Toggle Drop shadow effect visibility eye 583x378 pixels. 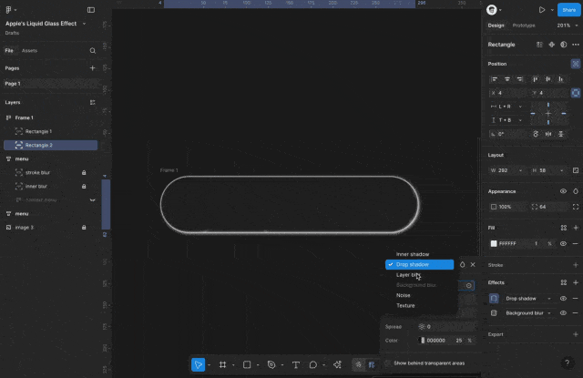[x=563, y=299]
